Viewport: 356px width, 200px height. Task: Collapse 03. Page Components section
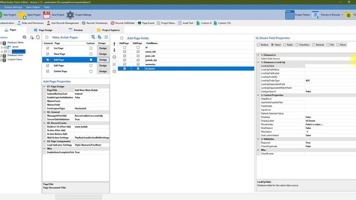44,141
